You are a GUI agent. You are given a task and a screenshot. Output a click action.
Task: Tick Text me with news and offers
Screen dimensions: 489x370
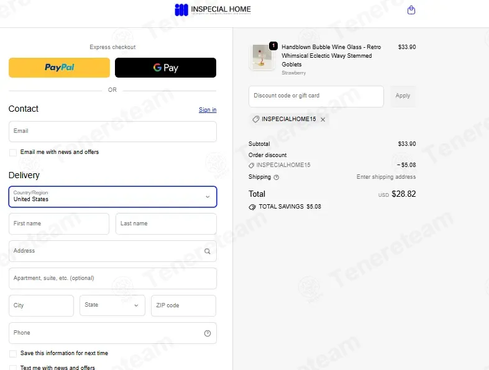pos(13,368)
